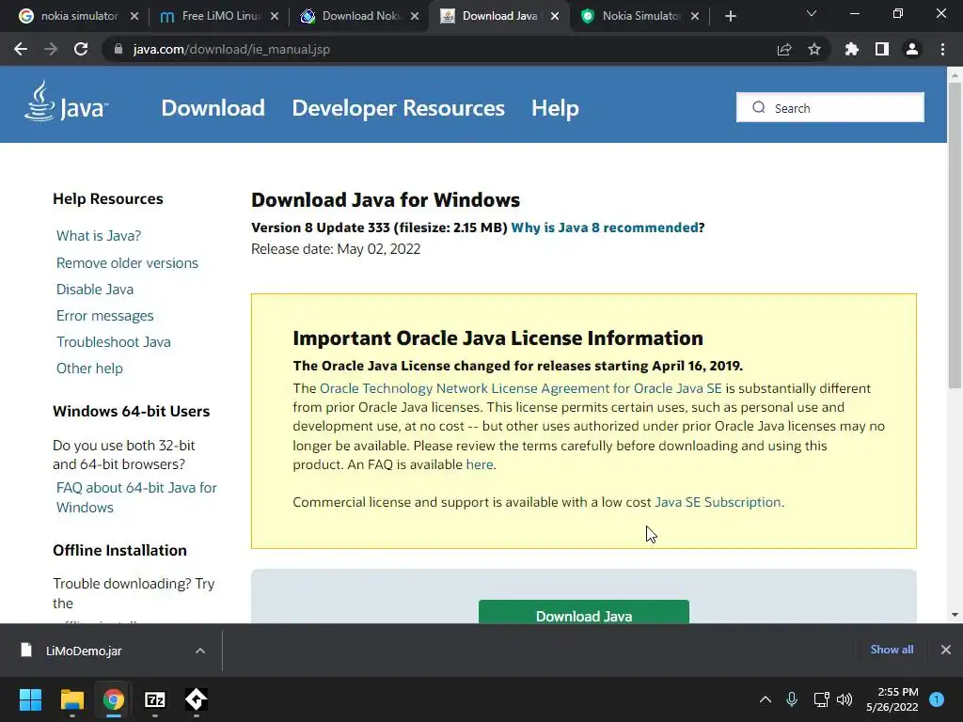The image size is (963, 722).
Task: Open the Windows Start menu
Action: [x=30, y=699]
